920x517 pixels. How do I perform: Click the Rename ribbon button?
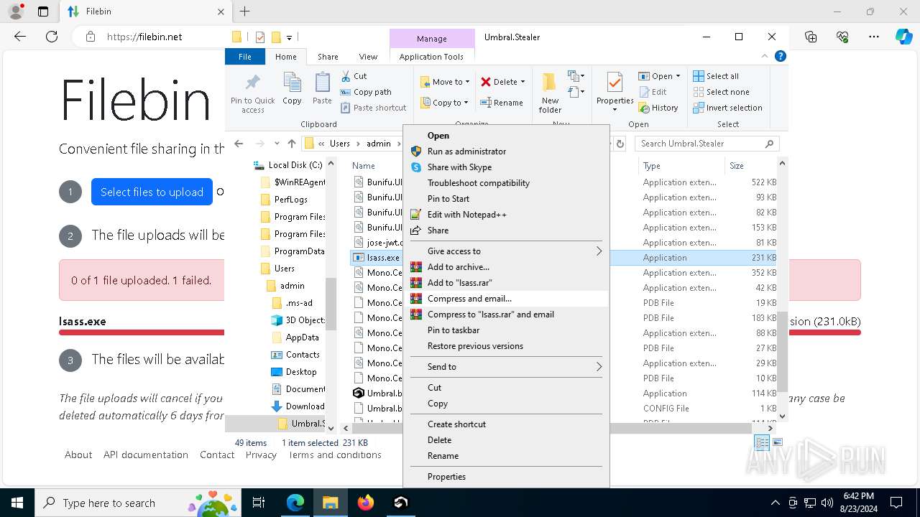pos(502,103)
